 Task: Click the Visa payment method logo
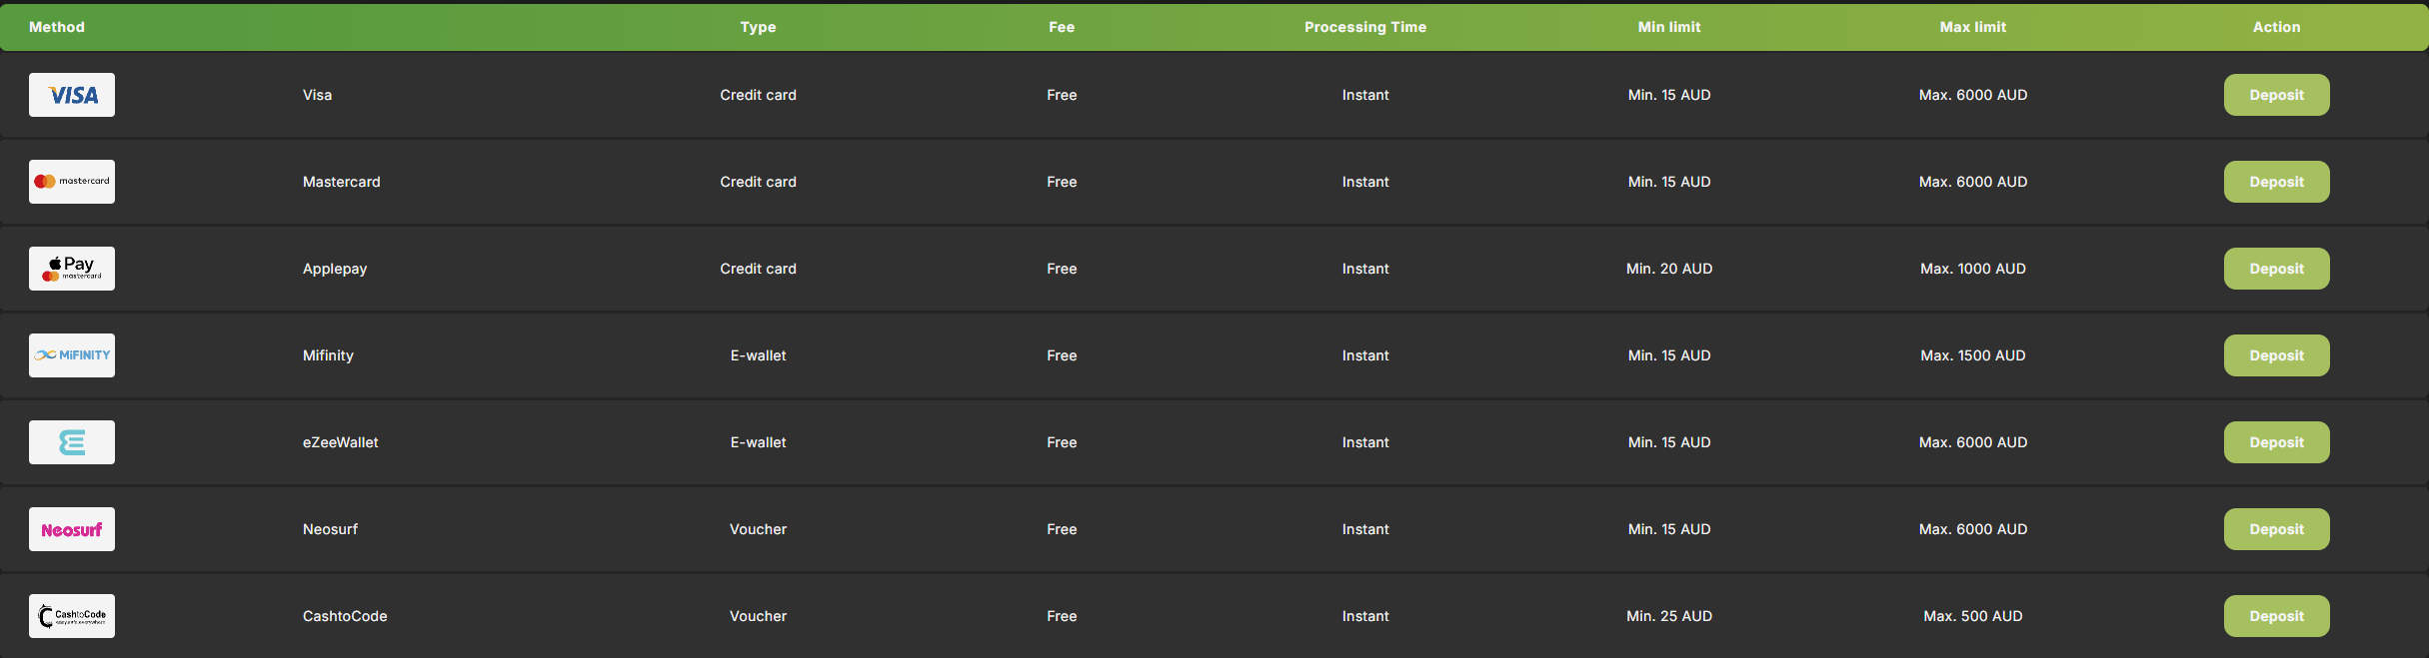(x=71, y=94)
